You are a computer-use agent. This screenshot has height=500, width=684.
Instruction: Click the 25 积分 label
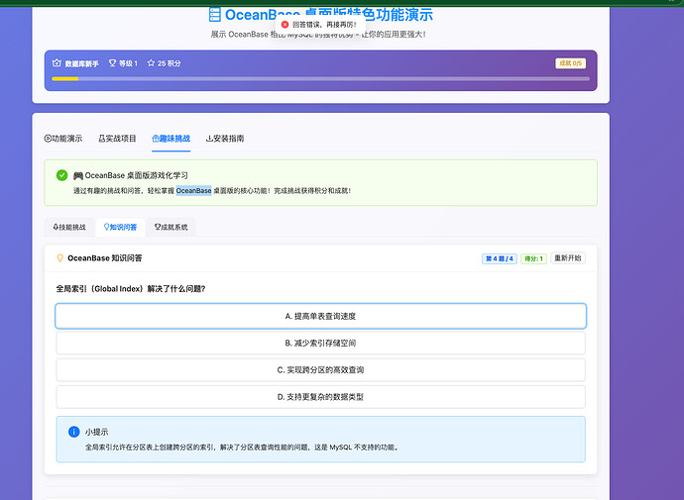tap(170, 63)
